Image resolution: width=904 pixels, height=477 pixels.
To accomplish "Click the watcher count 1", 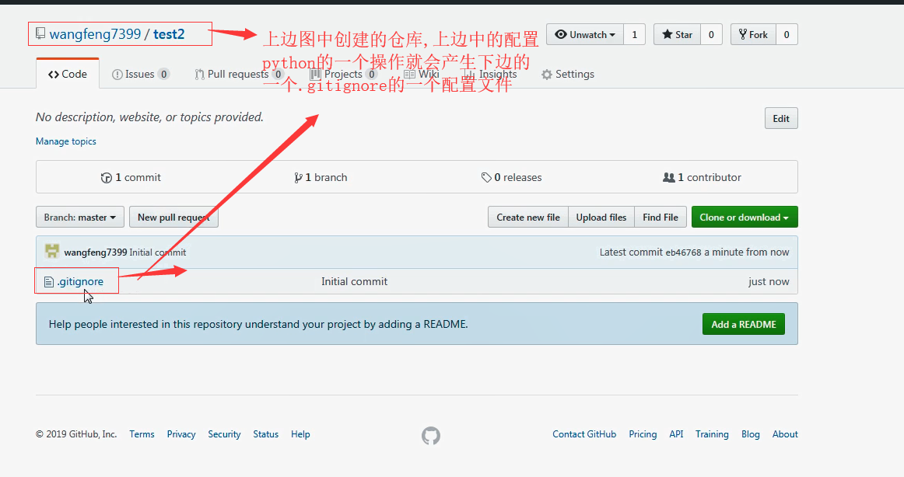I will tap(634, 34).
